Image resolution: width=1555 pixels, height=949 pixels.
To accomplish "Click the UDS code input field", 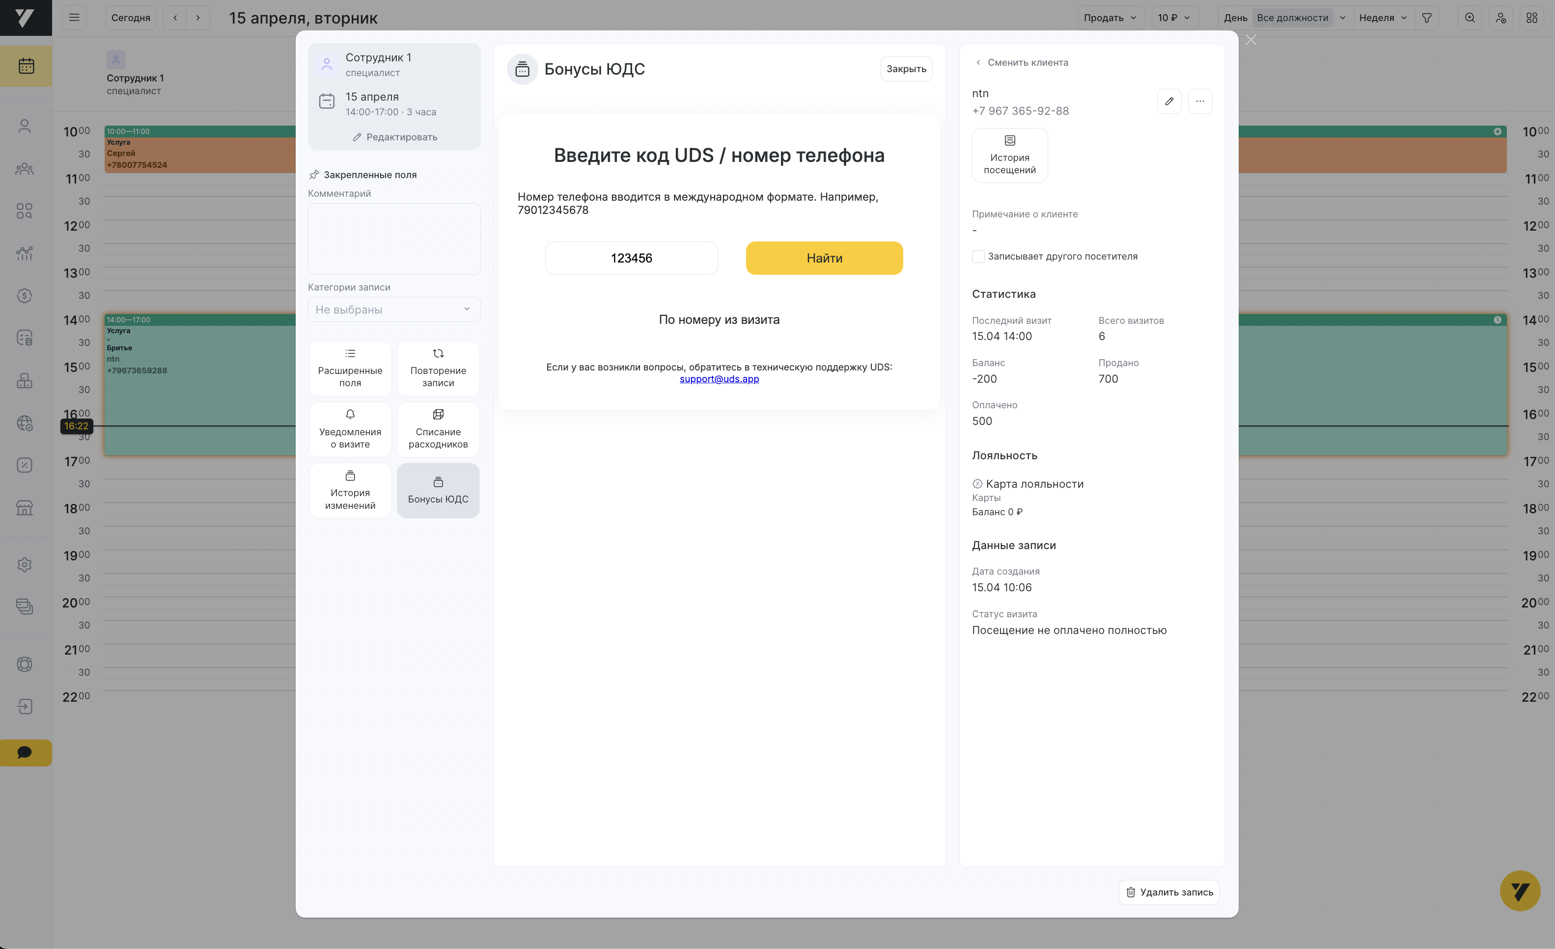I will click(631, 258).
